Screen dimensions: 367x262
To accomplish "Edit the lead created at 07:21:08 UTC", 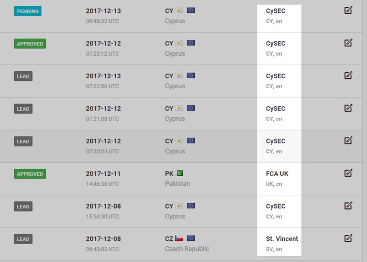I will click(x=348, y=108).
